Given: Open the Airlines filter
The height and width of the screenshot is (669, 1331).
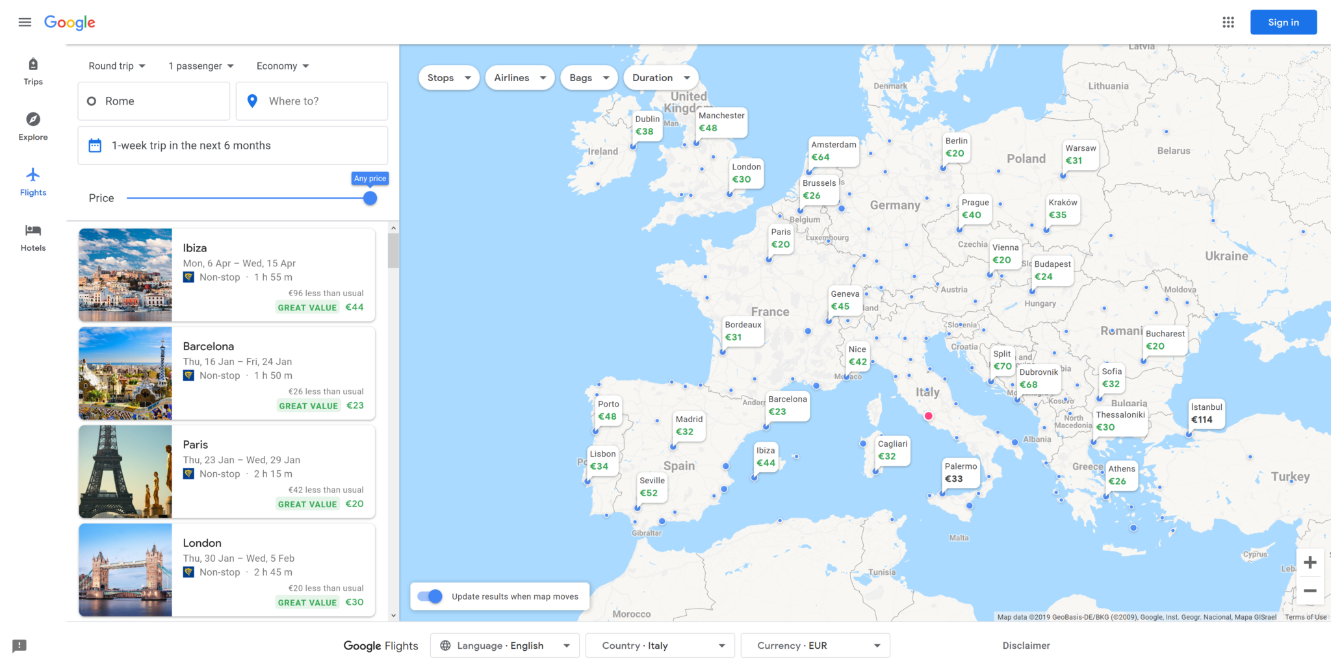Looking at the screenshot, I should coord(520,78).
